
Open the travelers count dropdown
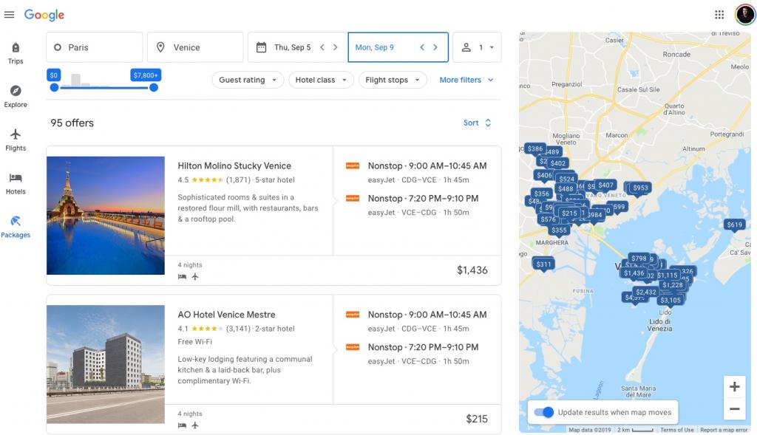click(477, 47)
